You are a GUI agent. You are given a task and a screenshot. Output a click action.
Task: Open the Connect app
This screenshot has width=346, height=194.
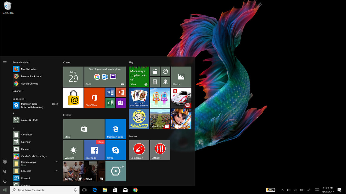(35, 178)
